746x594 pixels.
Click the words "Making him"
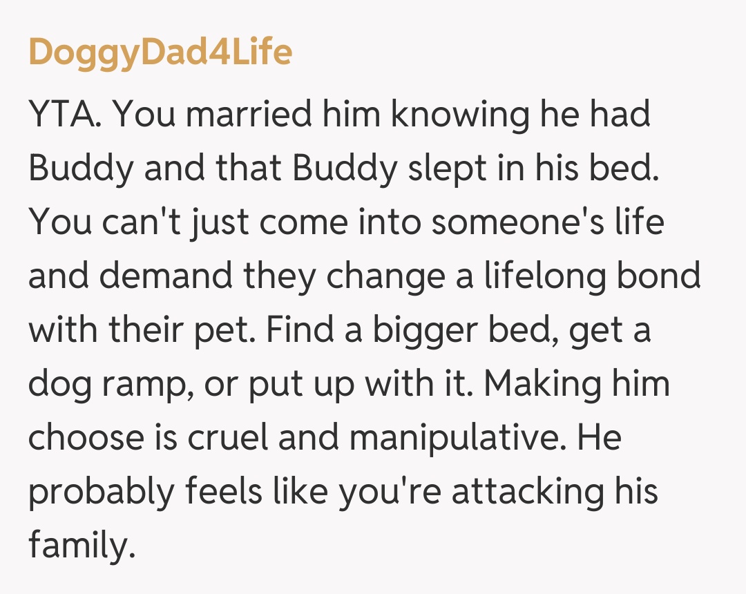(x=577, y=385)
